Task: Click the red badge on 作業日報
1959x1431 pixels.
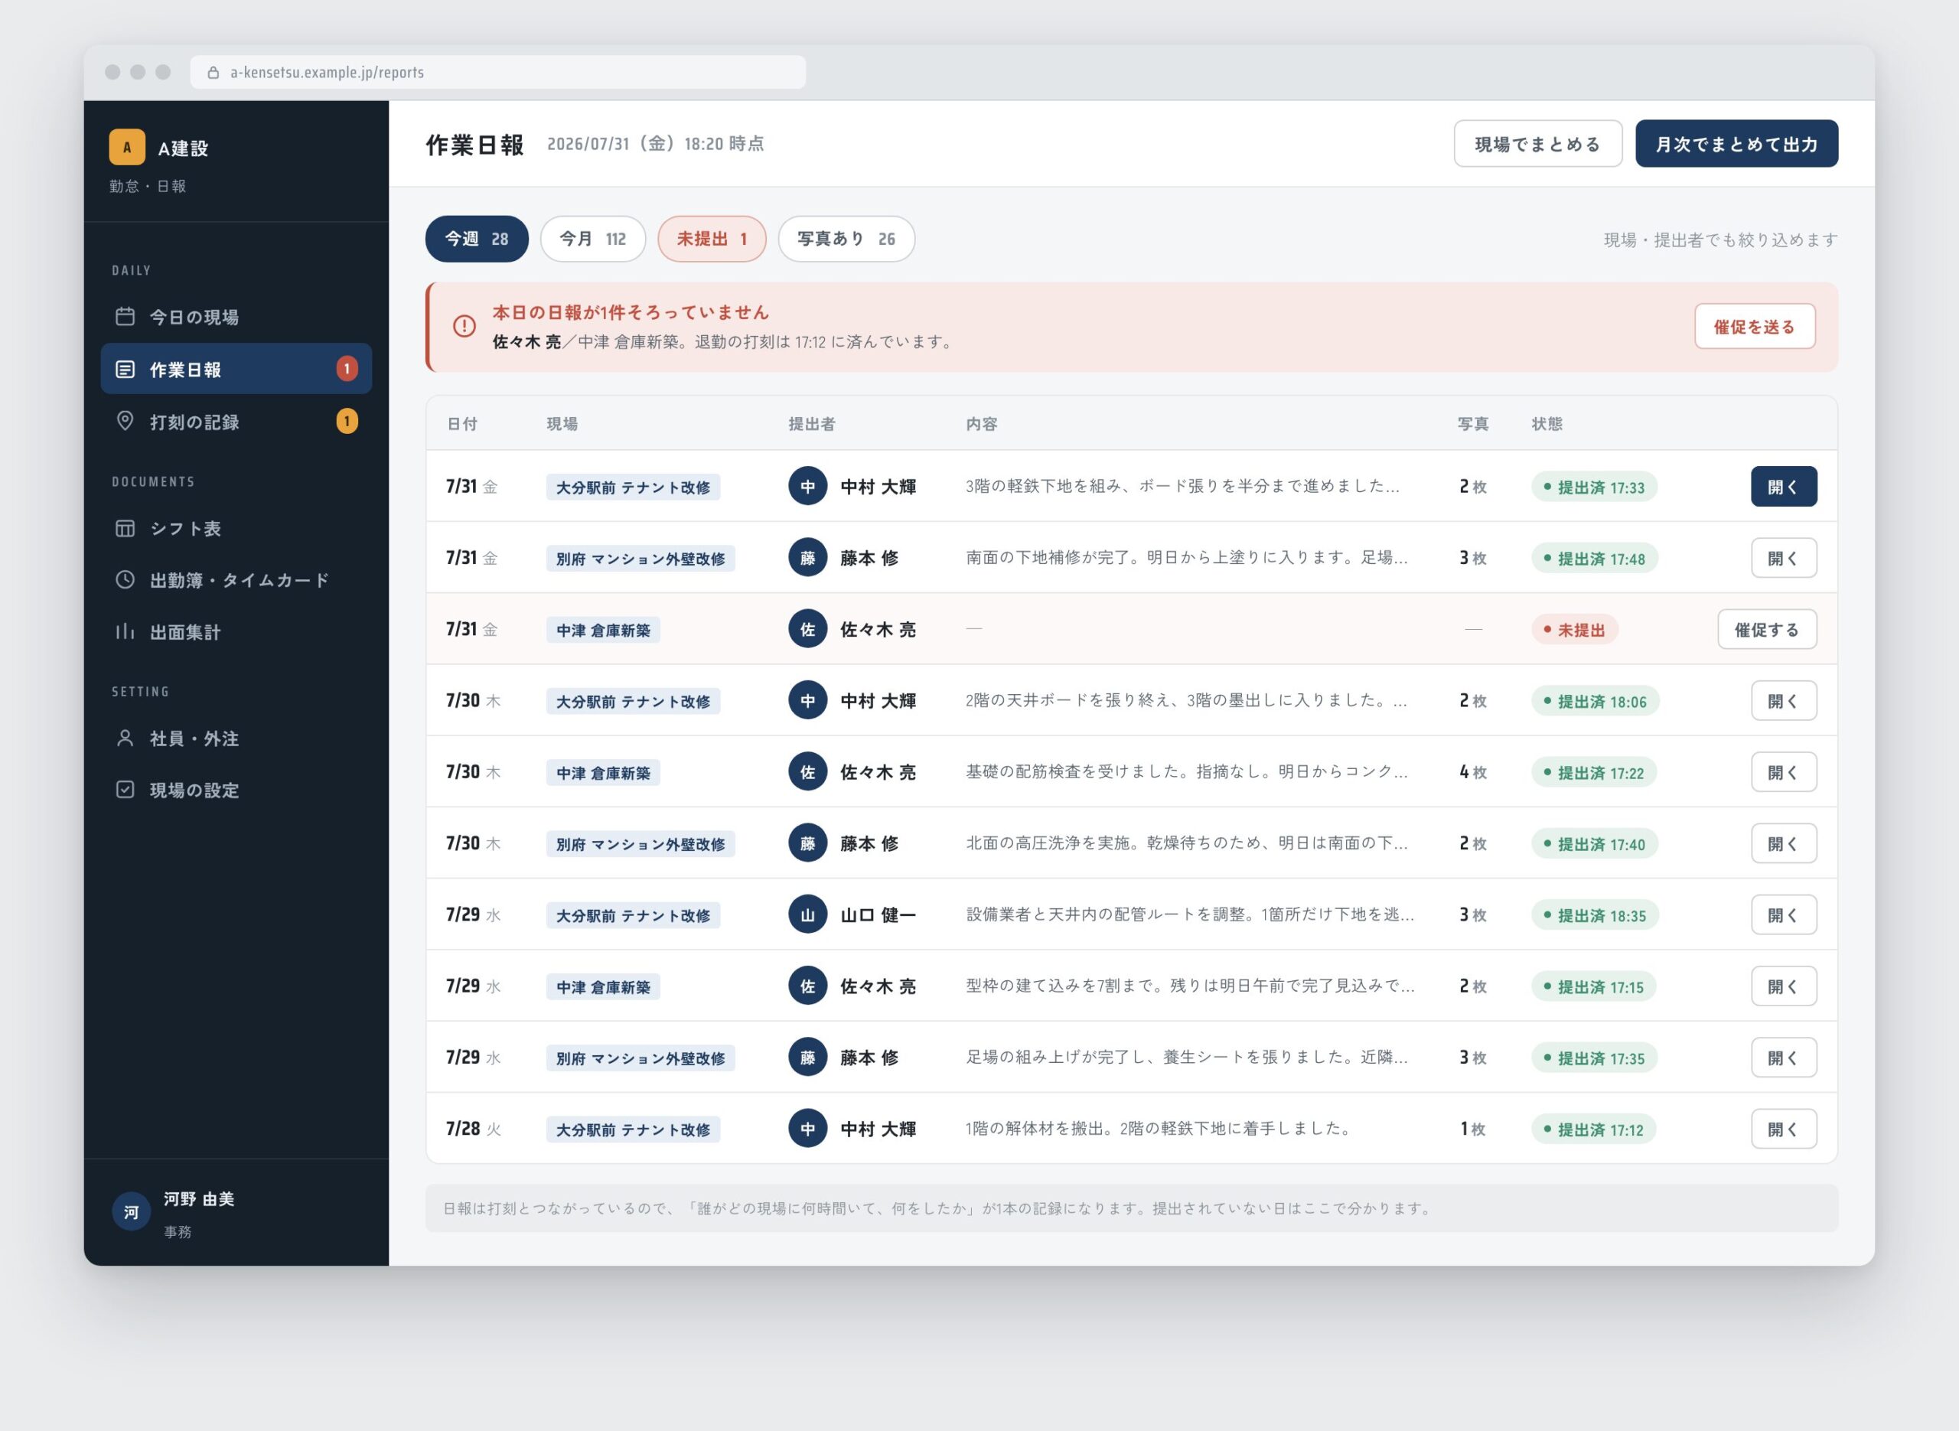Action: click(x=347, y=369)
